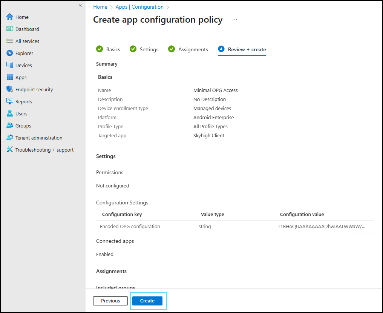Viewport: 383px width, 313px height.
Task: Open the Groups icon in sidebar
Action: coord(10,126)
